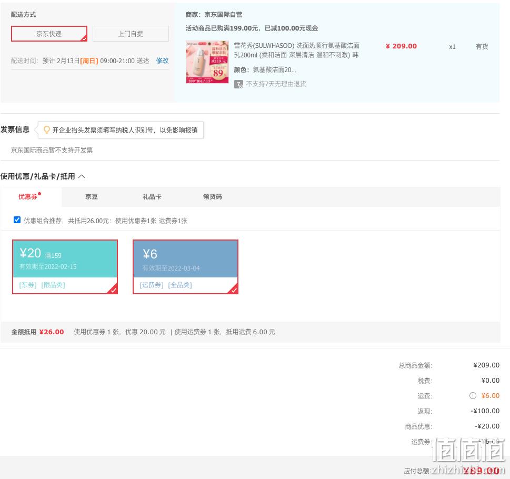Deselect the ¥20 满159 coupon card

coord(65,267)
